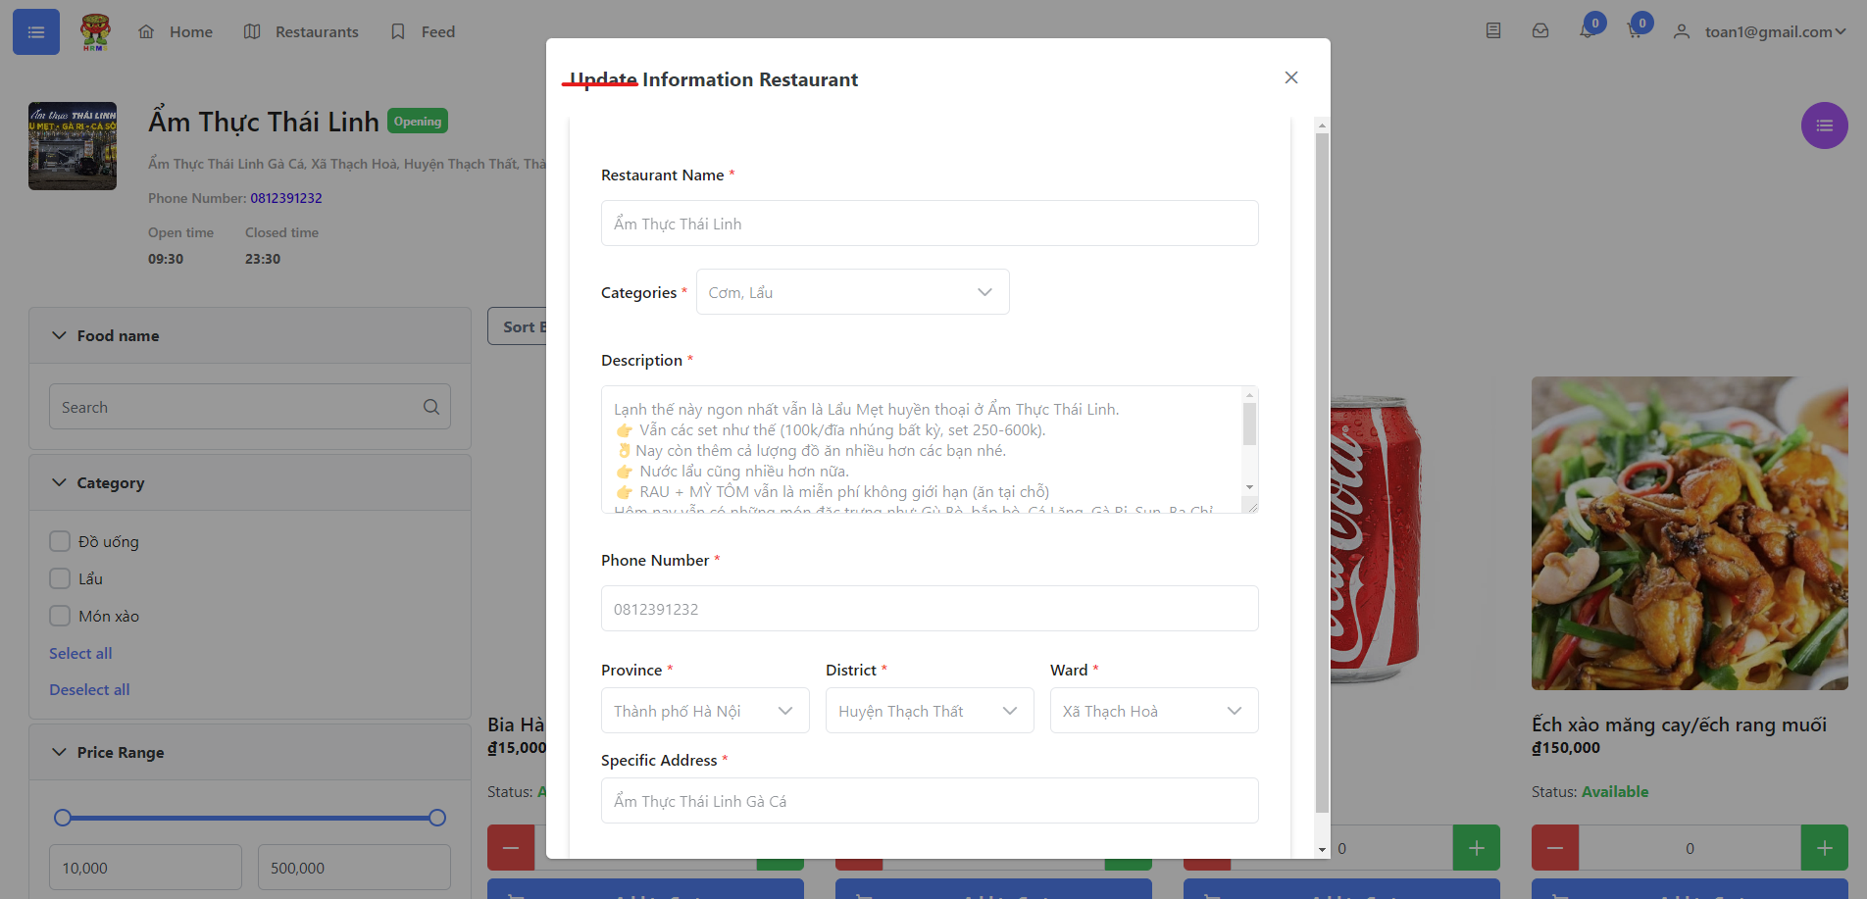This screenshot has height=899, width=1867.
Task: Open the shopping cart
Action: click(x=1634, y=31)
